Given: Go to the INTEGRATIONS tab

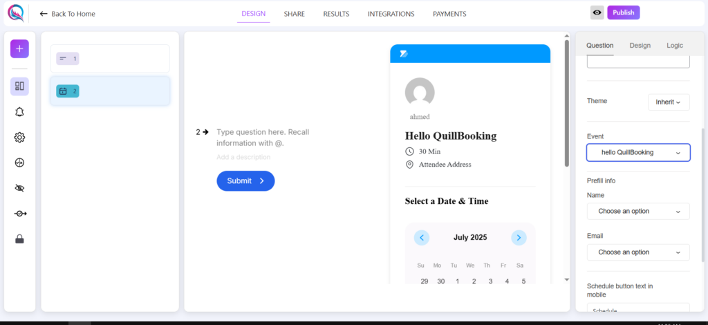Looking at the screenshot, I should (391, 14).
